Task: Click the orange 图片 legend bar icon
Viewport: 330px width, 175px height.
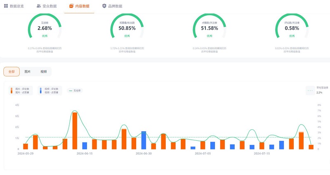Action: point(12,90)
